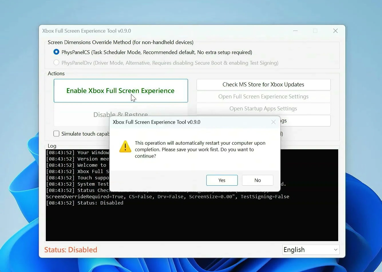This screenshot has width=382, height=272.
Task: Click Enable Xbox Full Screen Experience
Action: coord(121,91)
